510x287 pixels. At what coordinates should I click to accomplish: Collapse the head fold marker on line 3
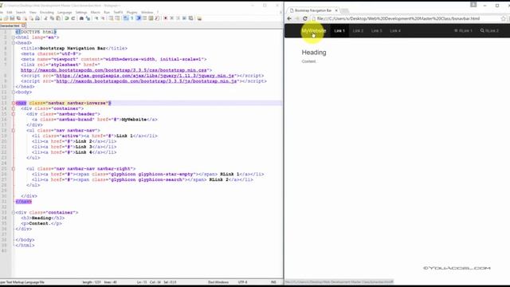pyautogui.click(x=14, y=43)
